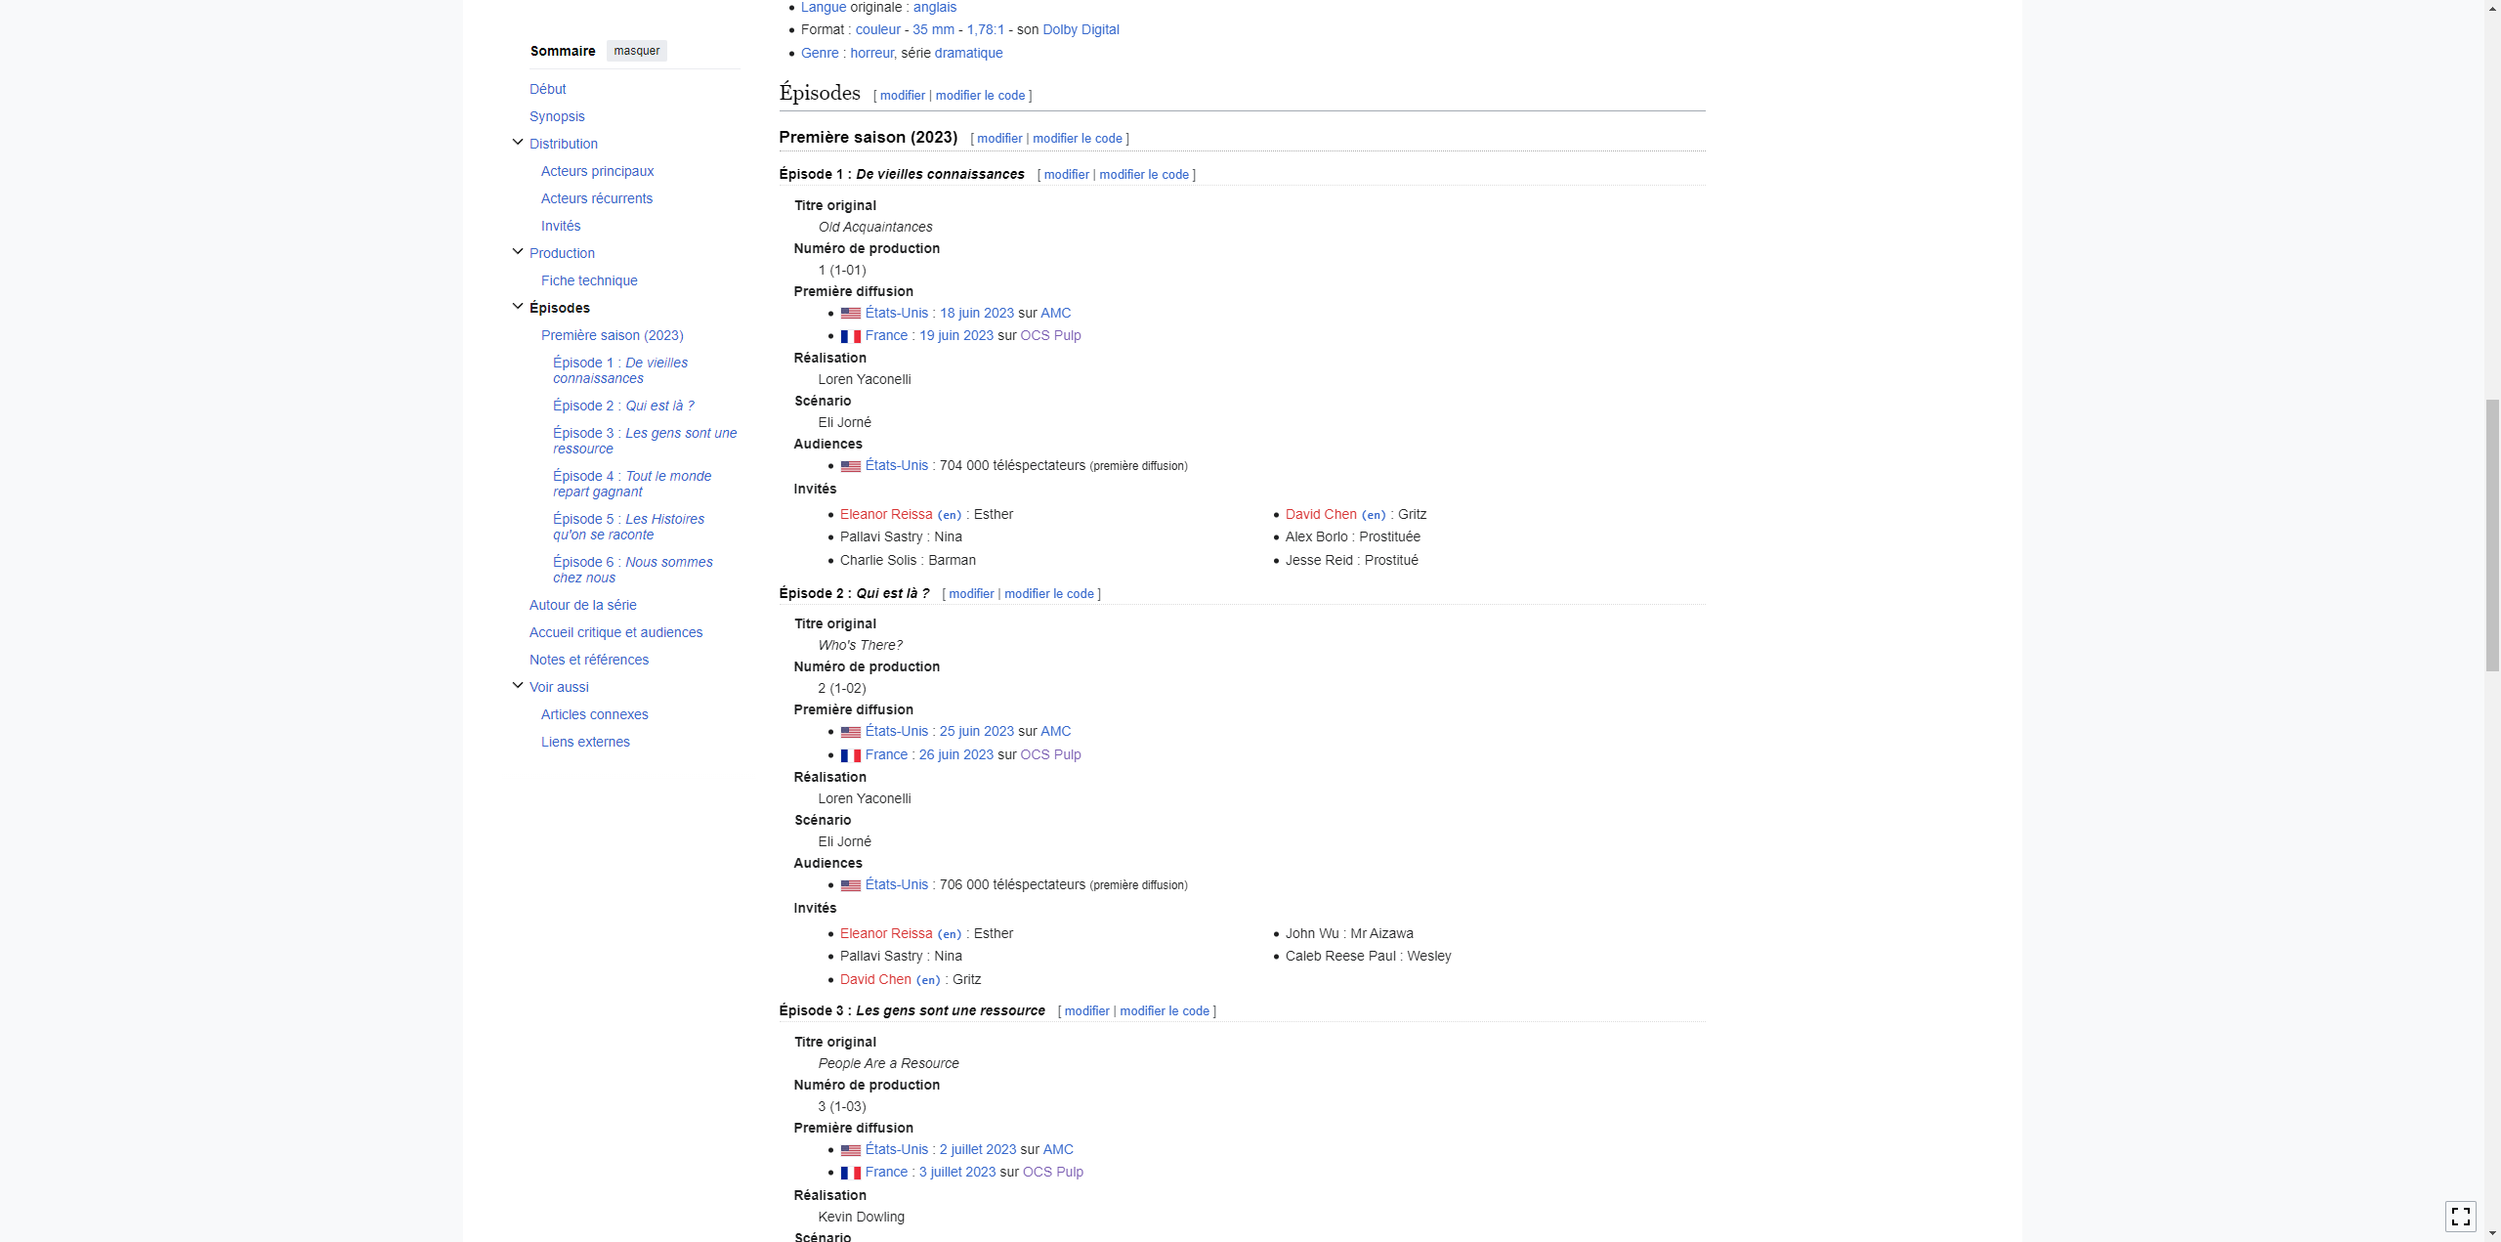Viewport: 2501px width, 1242px height.
Task: Click US flag icon next to 704 000 téléspectateurs
Action: click(x=850, y=466)
